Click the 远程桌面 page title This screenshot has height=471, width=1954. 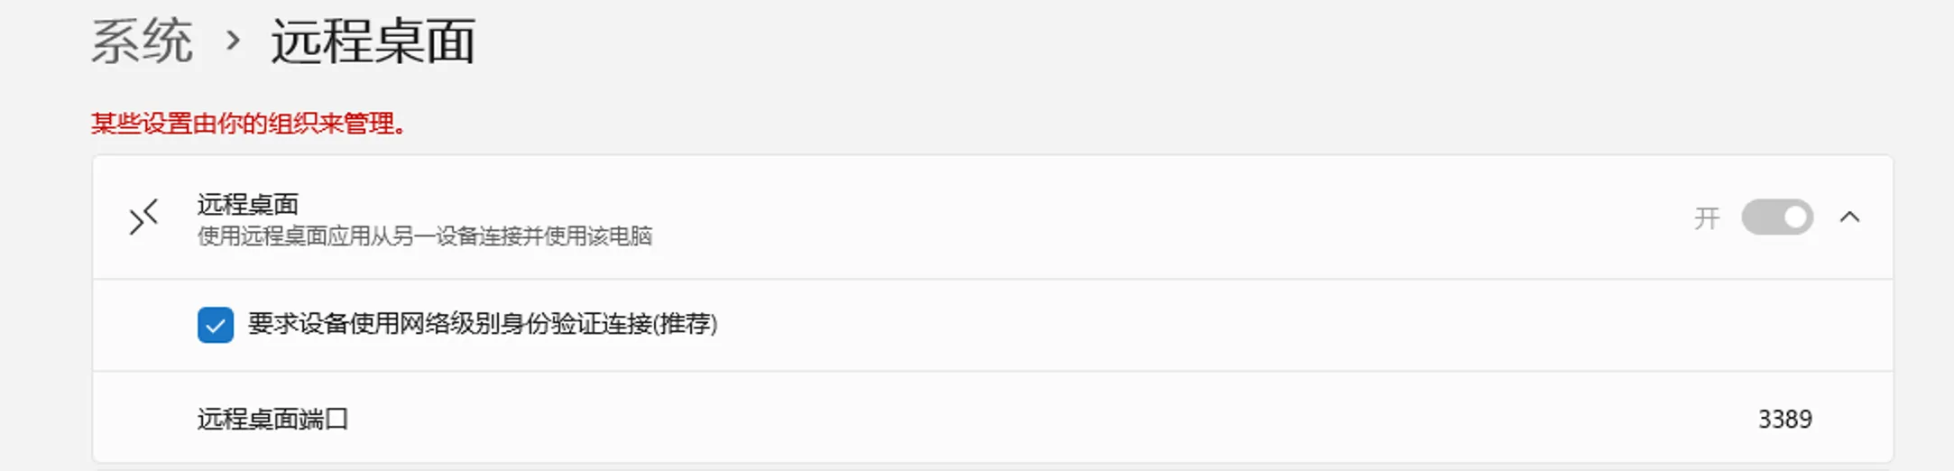tap(373, 42)
